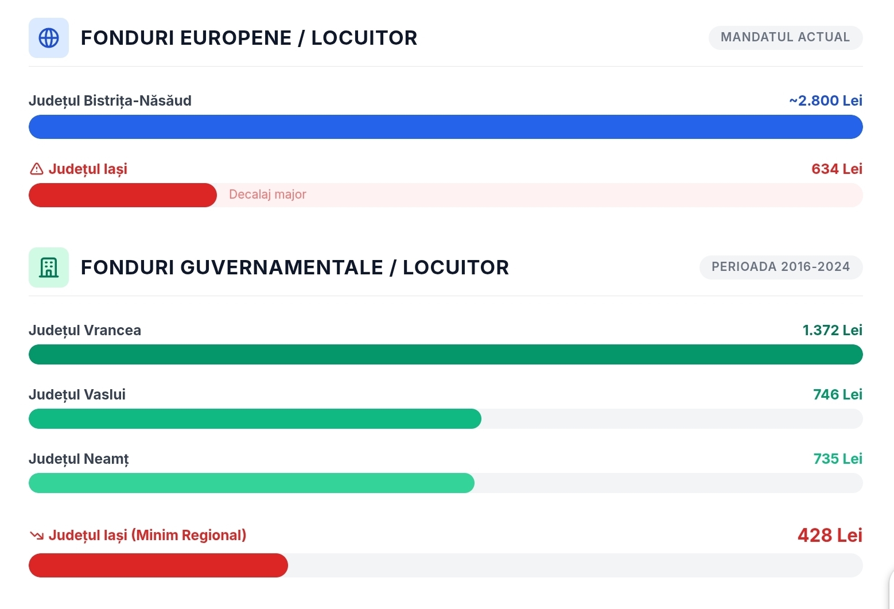
Task: Click the FONDURI EUROPENE / LOCUITOR heading
Action: (249, 38)
